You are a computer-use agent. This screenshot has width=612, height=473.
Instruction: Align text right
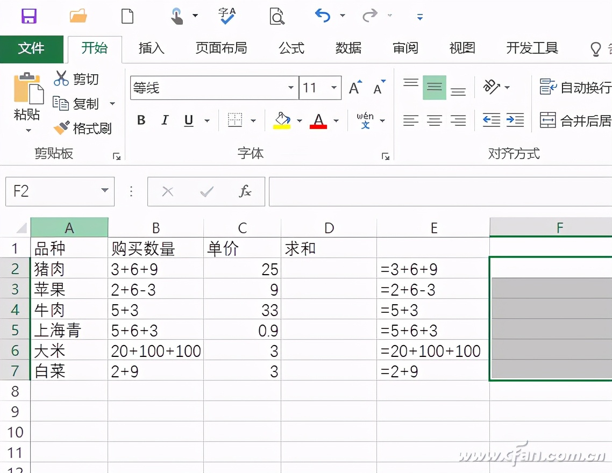click(458, 120)
